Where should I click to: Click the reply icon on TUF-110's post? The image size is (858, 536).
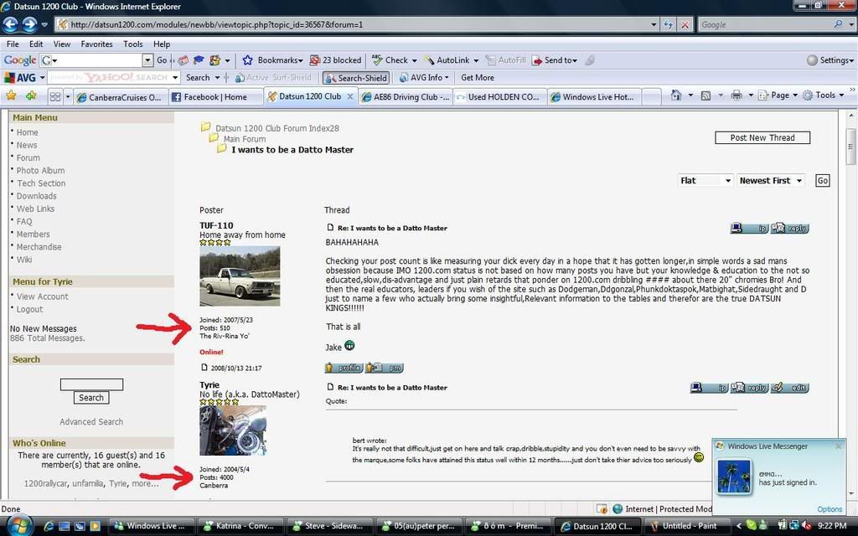point(790,228)
